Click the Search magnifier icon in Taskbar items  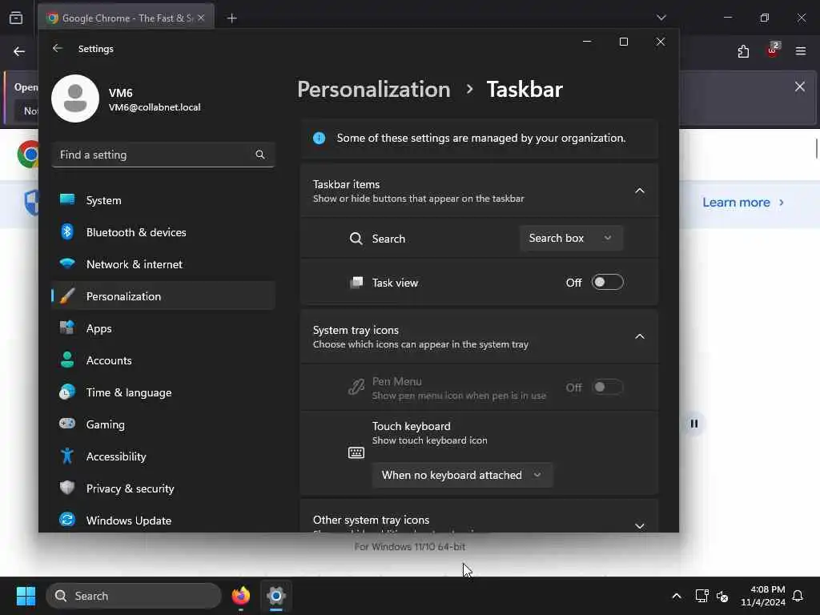pyautogui.click(x=356, y=239)
